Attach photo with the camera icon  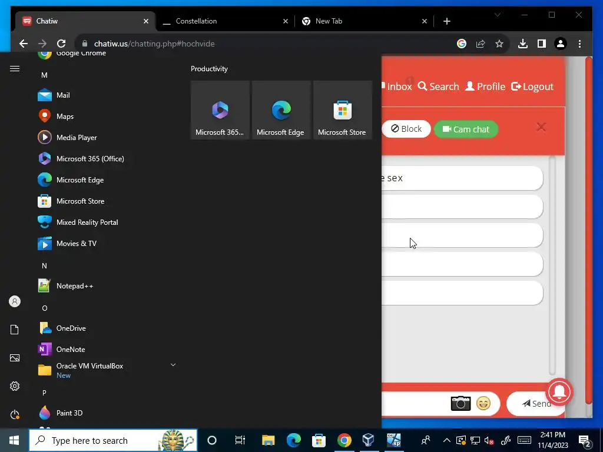pyautogui.click(x=460, y=403)
